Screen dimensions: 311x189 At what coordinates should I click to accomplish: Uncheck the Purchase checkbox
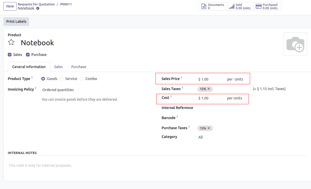28,54
